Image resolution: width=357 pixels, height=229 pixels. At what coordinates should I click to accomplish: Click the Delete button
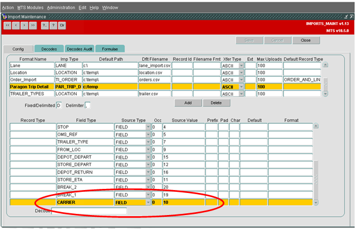pyautogui.click(x=216, y=103)
